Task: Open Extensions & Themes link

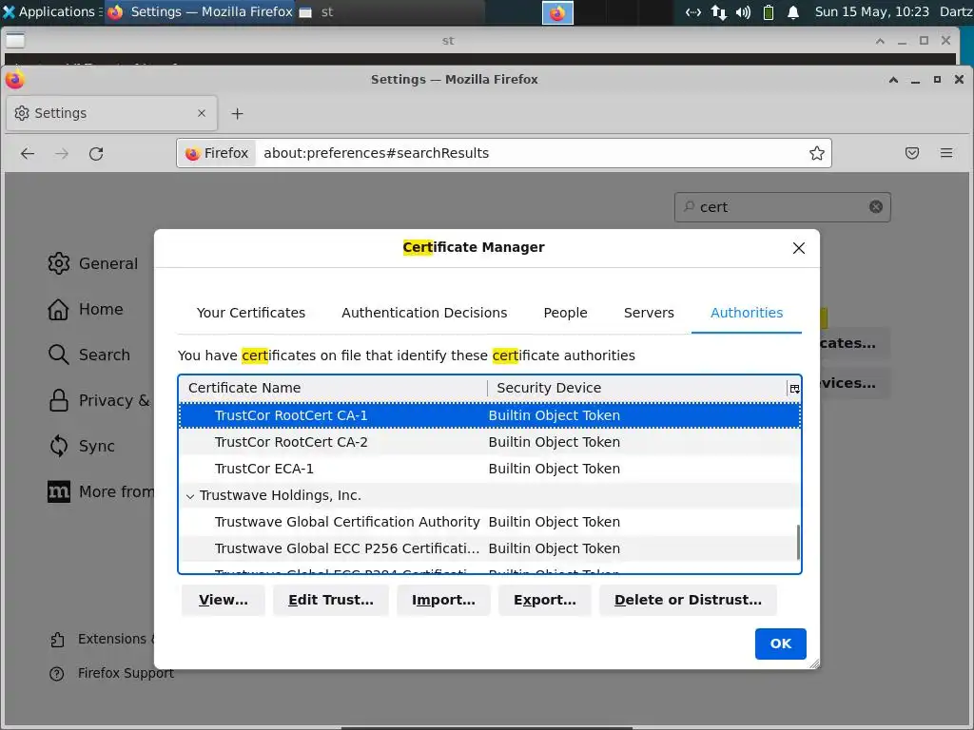Action: [102, 639]
